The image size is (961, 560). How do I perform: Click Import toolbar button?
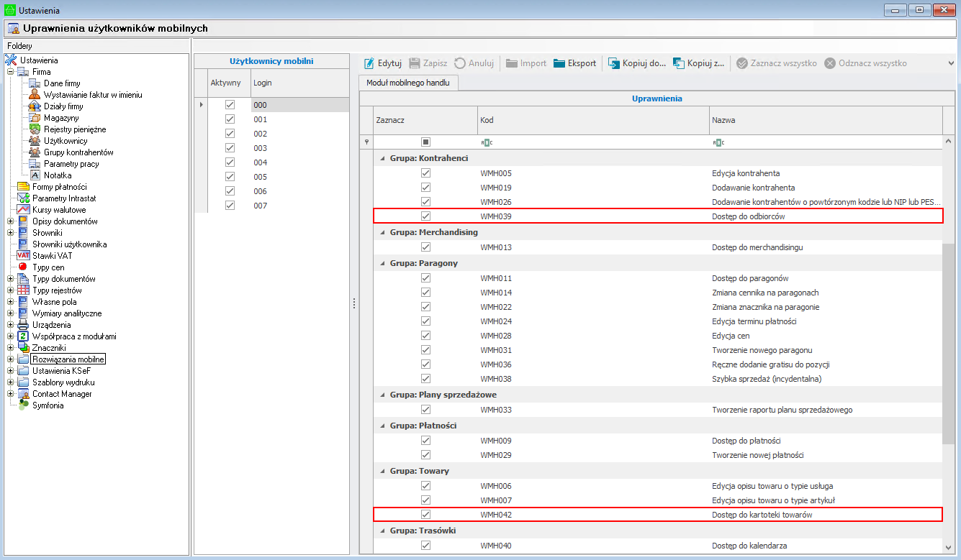pyautogui.click(x=526, y=63)
